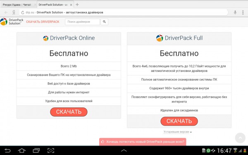
Task: Select the Для работы нужен интернет row
Action: coord(69,92)
